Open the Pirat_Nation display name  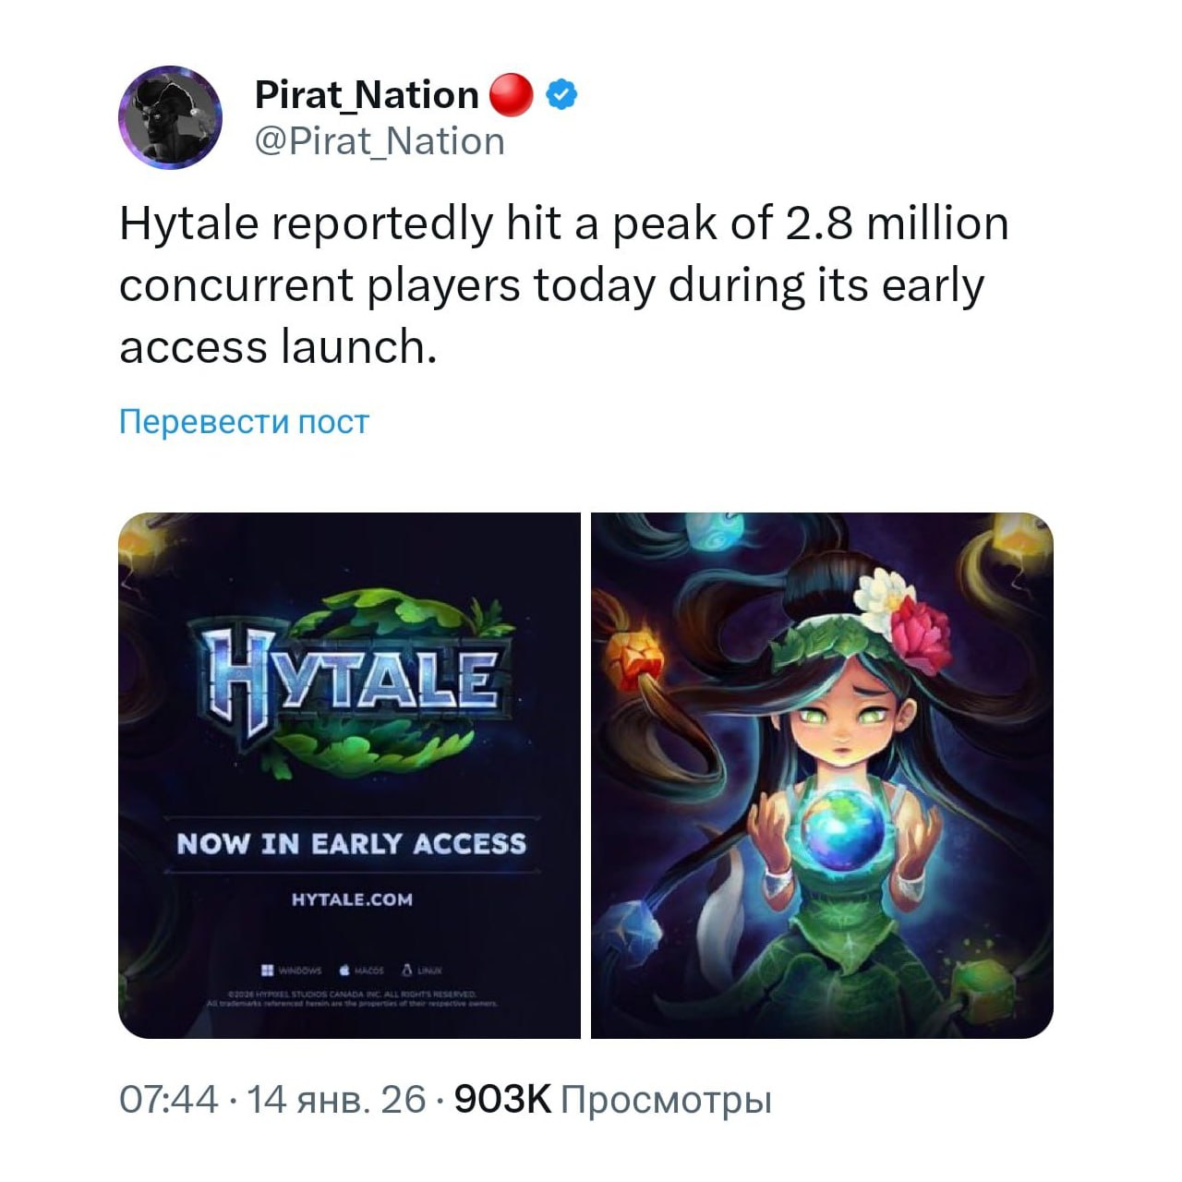coord(366,94)
